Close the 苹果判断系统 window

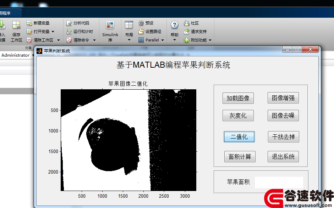point(310,50)
